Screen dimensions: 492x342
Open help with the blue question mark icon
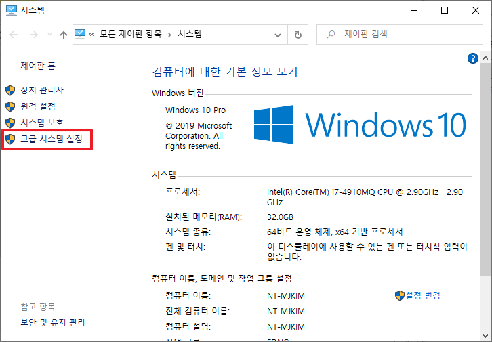click(474, 59)
